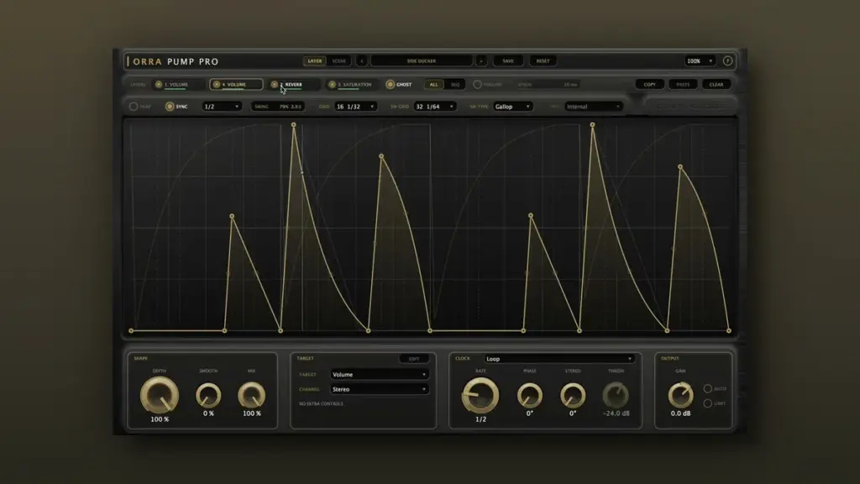
Task: Select the curve's leftmost starting node
Action: tap(131, 331)
